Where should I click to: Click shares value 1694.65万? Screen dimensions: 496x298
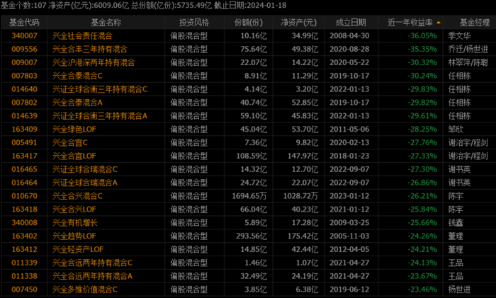click(x=249, y=196)
